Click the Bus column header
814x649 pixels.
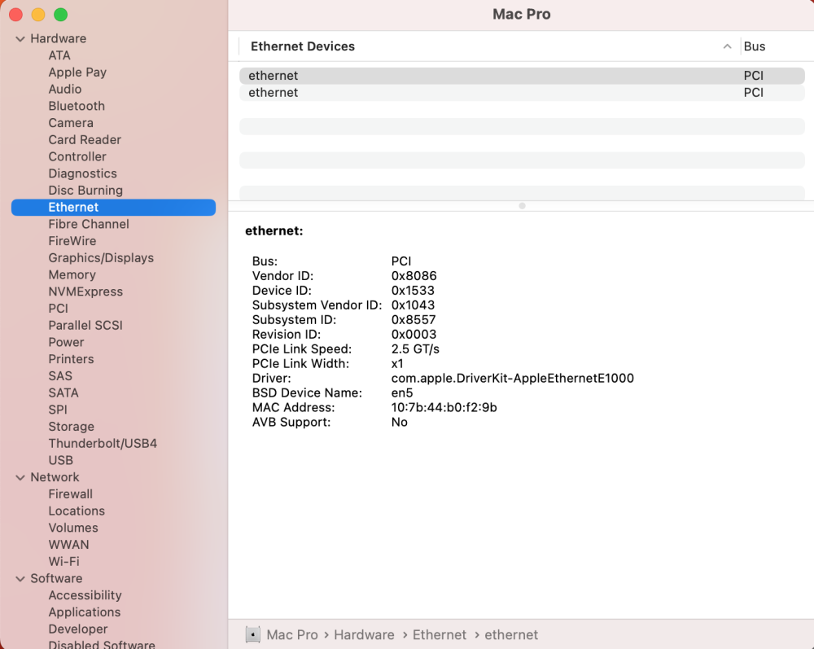click(x=755, y=46)
